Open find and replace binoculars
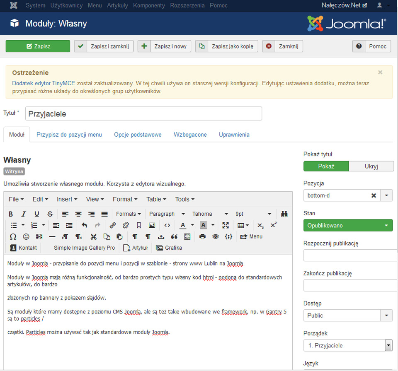 (x=284, y=214)
